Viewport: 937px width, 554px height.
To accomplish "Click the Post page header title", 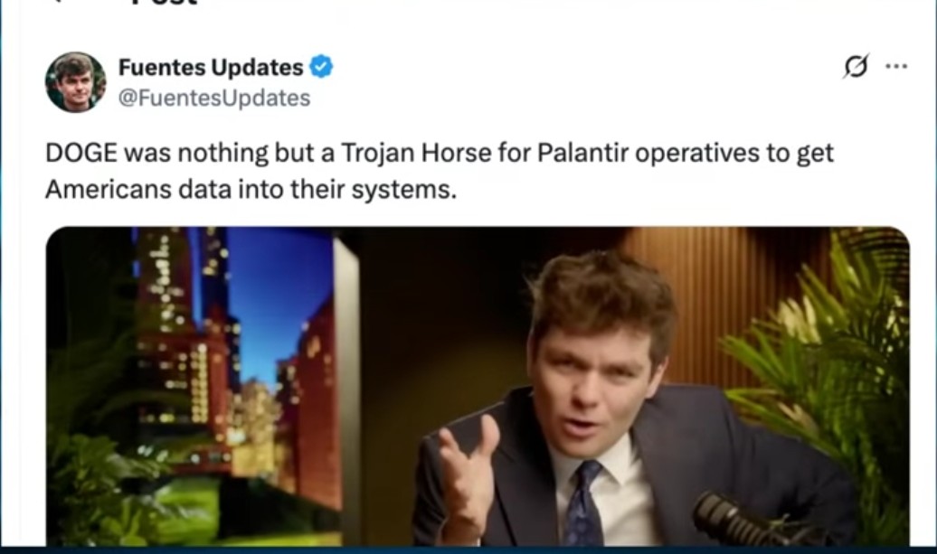I will 165,3.
